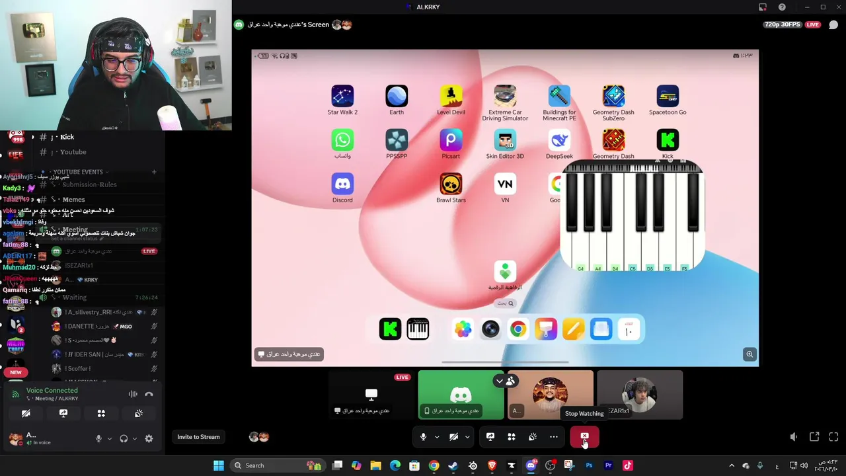Mute microphone in the bottom call controls
This screenshot has width=846, height=476.
[423, 437]
